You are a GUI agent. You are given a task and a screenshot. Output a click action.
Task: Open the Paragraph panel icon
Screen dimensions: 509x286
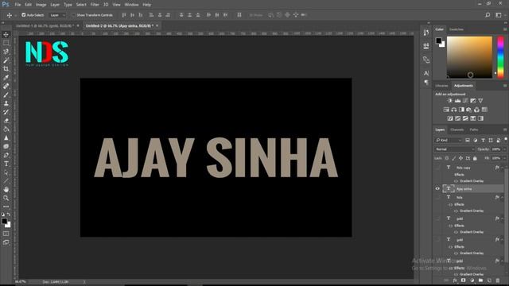click(426, 83)
